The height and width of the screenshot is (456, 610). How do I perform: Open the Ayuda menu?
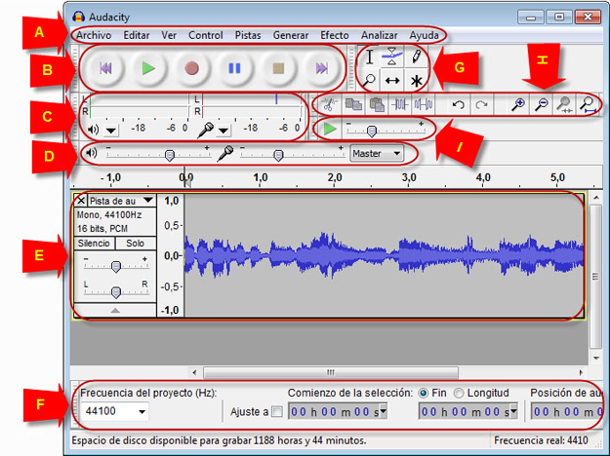[424, 35]
